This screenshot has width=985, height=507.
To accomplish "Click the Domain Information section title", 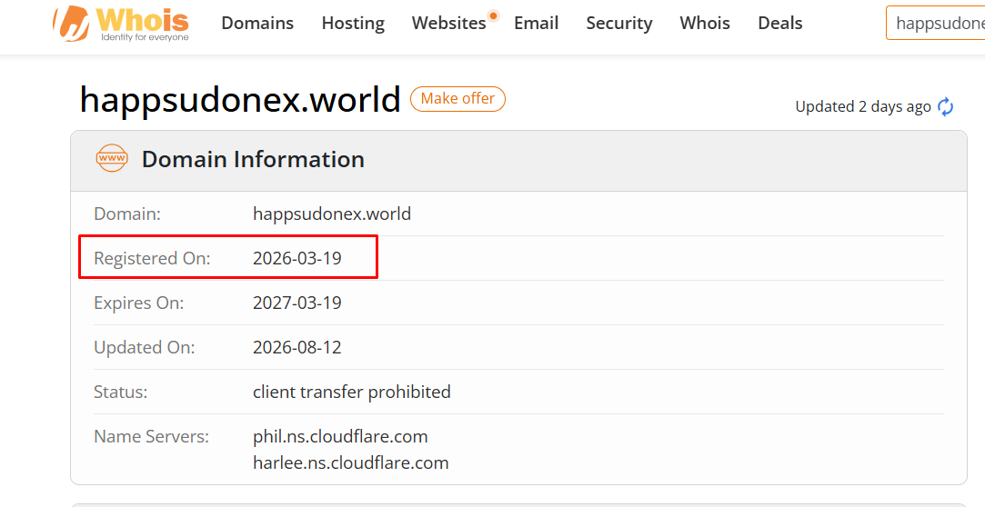I will coord(253,159).
